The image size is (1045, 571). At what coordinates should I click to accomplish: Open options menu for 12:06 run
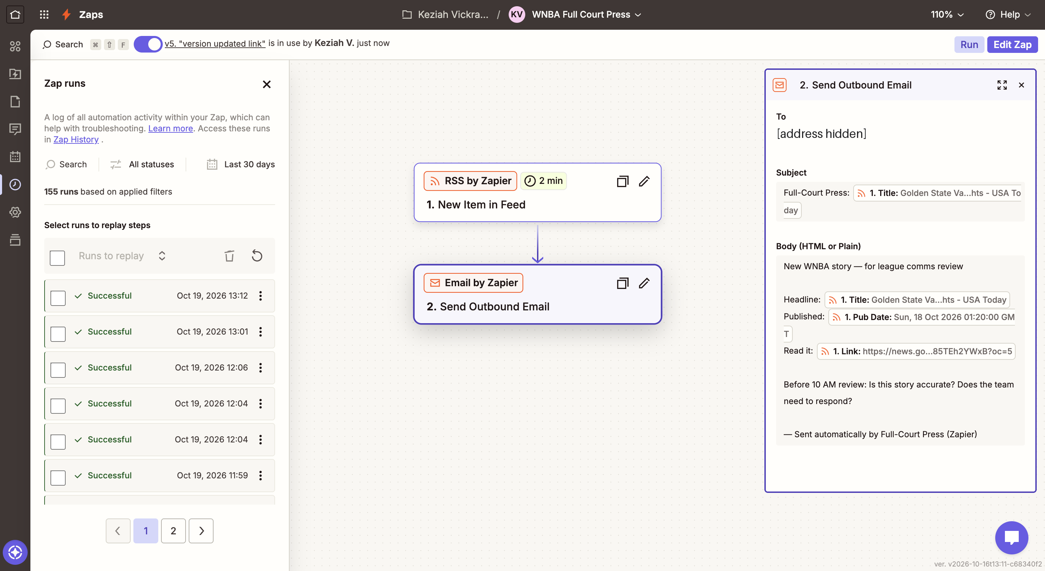[261, 368]
